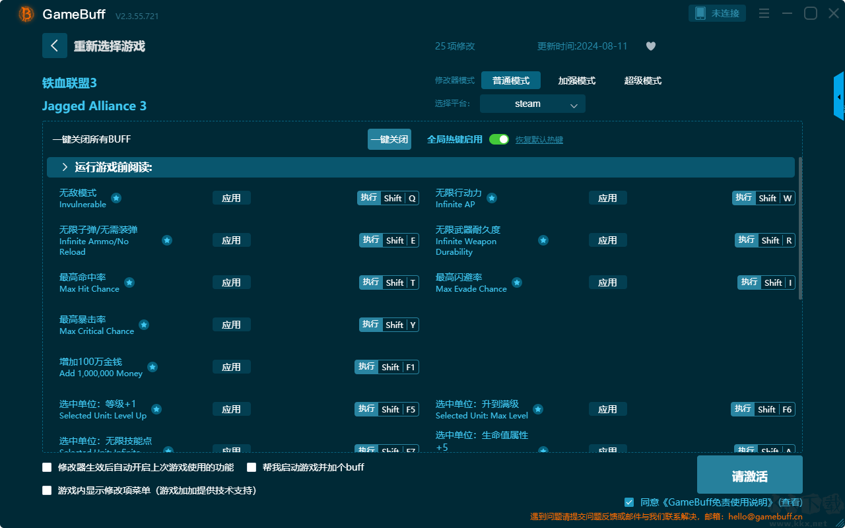Click star next to Max Evade Chance
Screen dimensions: 845x528
(517, 282)
